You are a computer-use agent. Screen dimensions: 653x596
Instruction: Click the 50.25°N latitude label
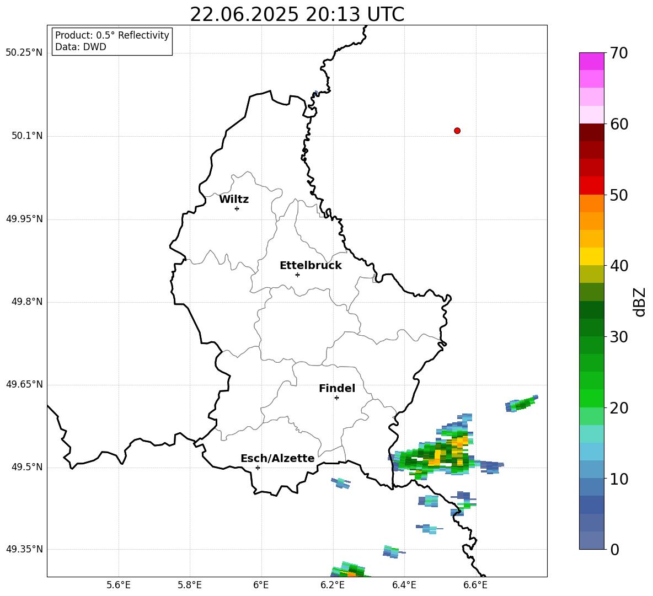pos(24,53)
